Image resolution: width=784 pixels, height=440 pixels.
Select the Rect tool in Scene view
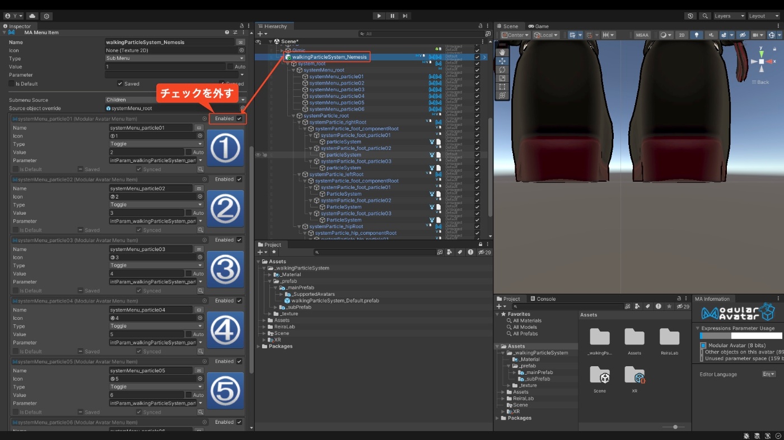pyautogui.click(x=502, y=87)
